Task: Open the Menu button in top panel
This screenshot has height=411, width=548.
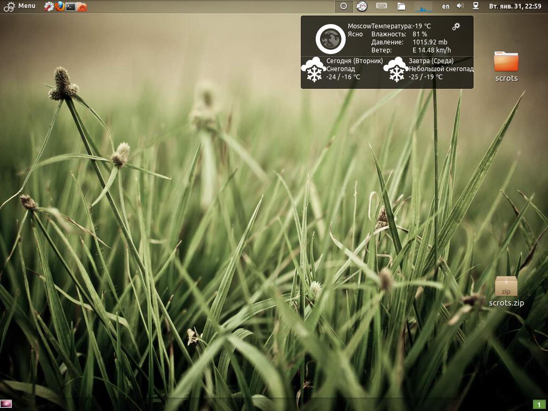Action: click(x=20, y=6)
